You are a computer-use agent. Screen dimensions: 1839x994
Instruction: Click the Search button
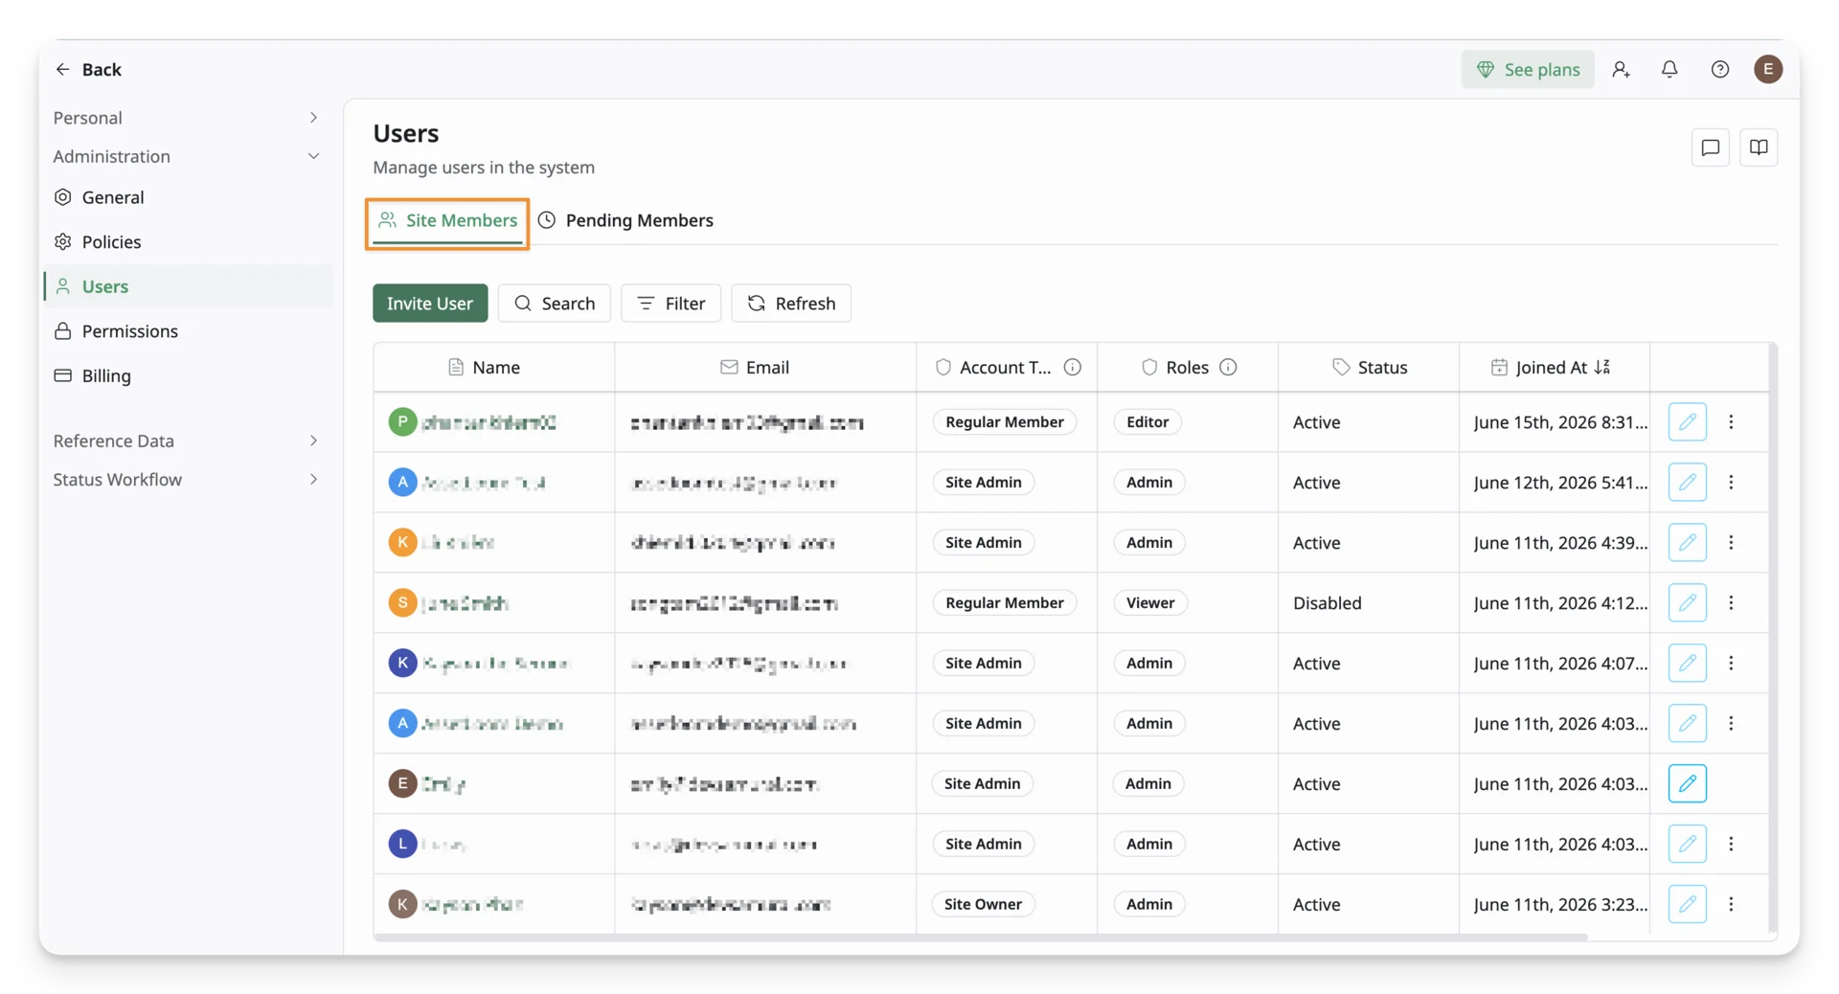tap(555, 303)
